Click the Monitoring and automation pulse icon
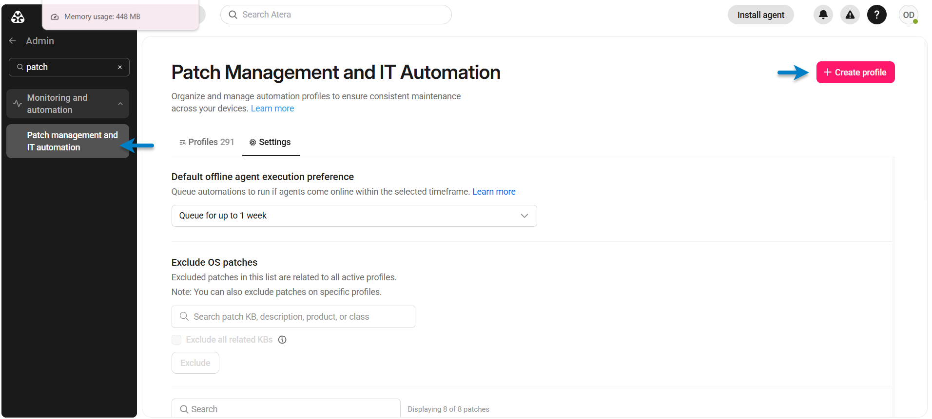 pyautogui.click(x=18, y=104)
